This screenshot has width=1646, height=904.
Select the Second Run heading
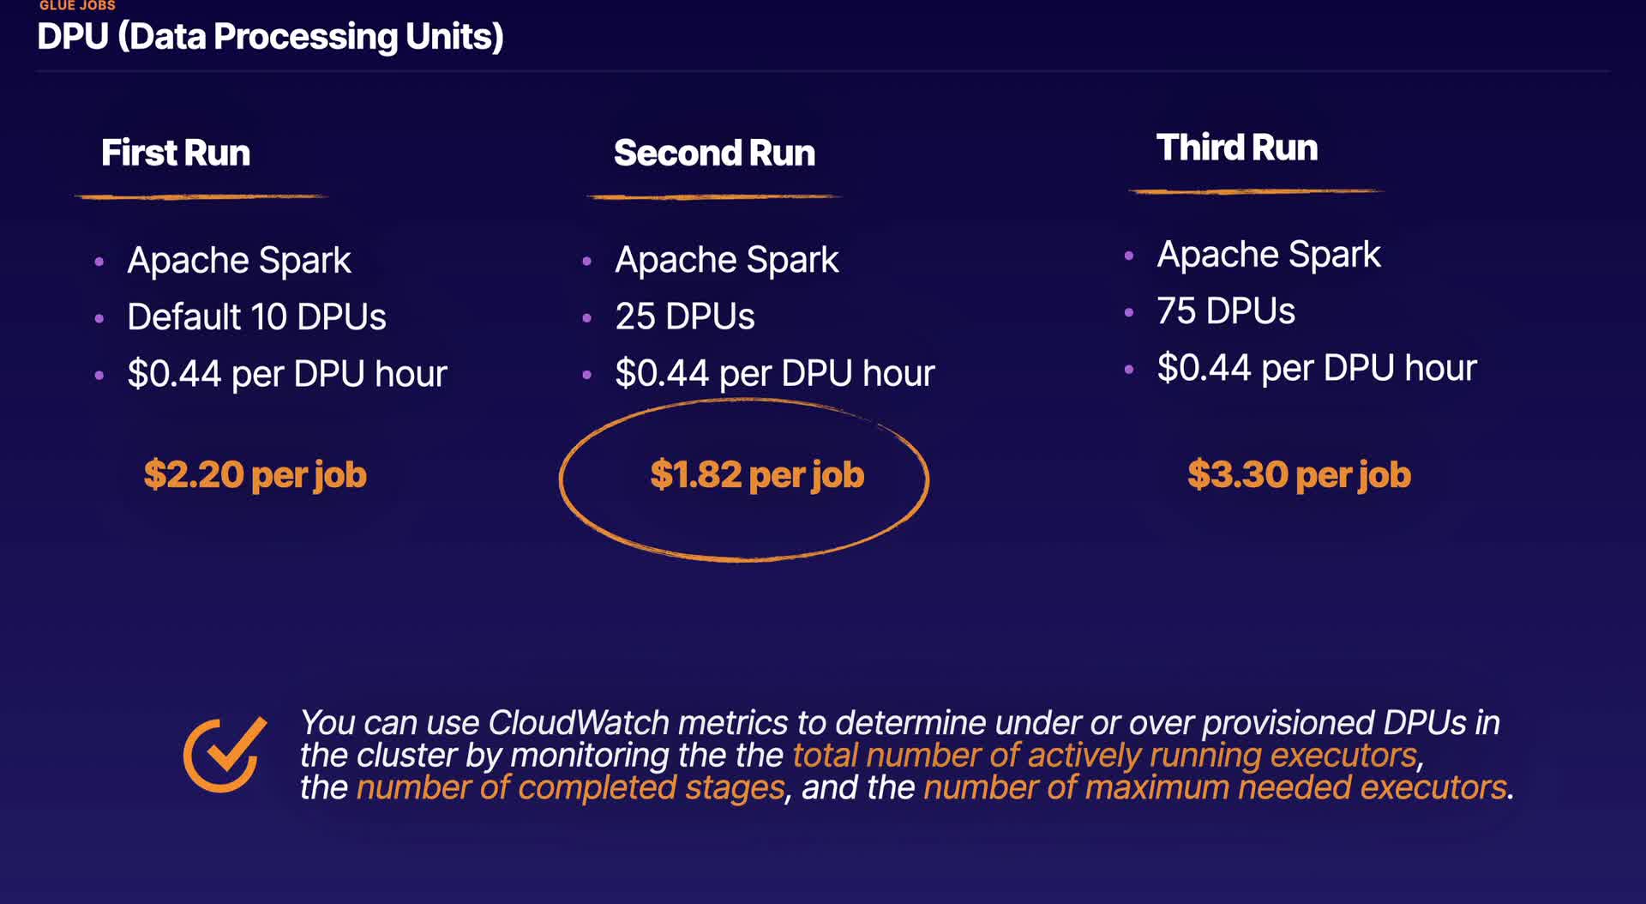point(714,153)
